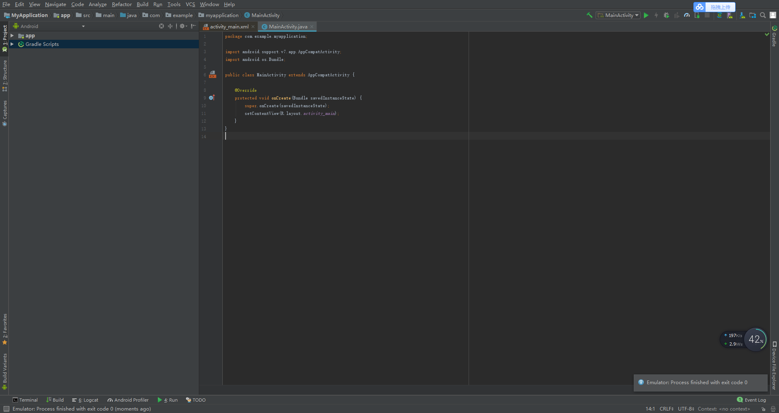Viewport: 779px width, 413px height.
Task: Click MyApplication breadcrumb in navigation bar
Action: (26, 15)
